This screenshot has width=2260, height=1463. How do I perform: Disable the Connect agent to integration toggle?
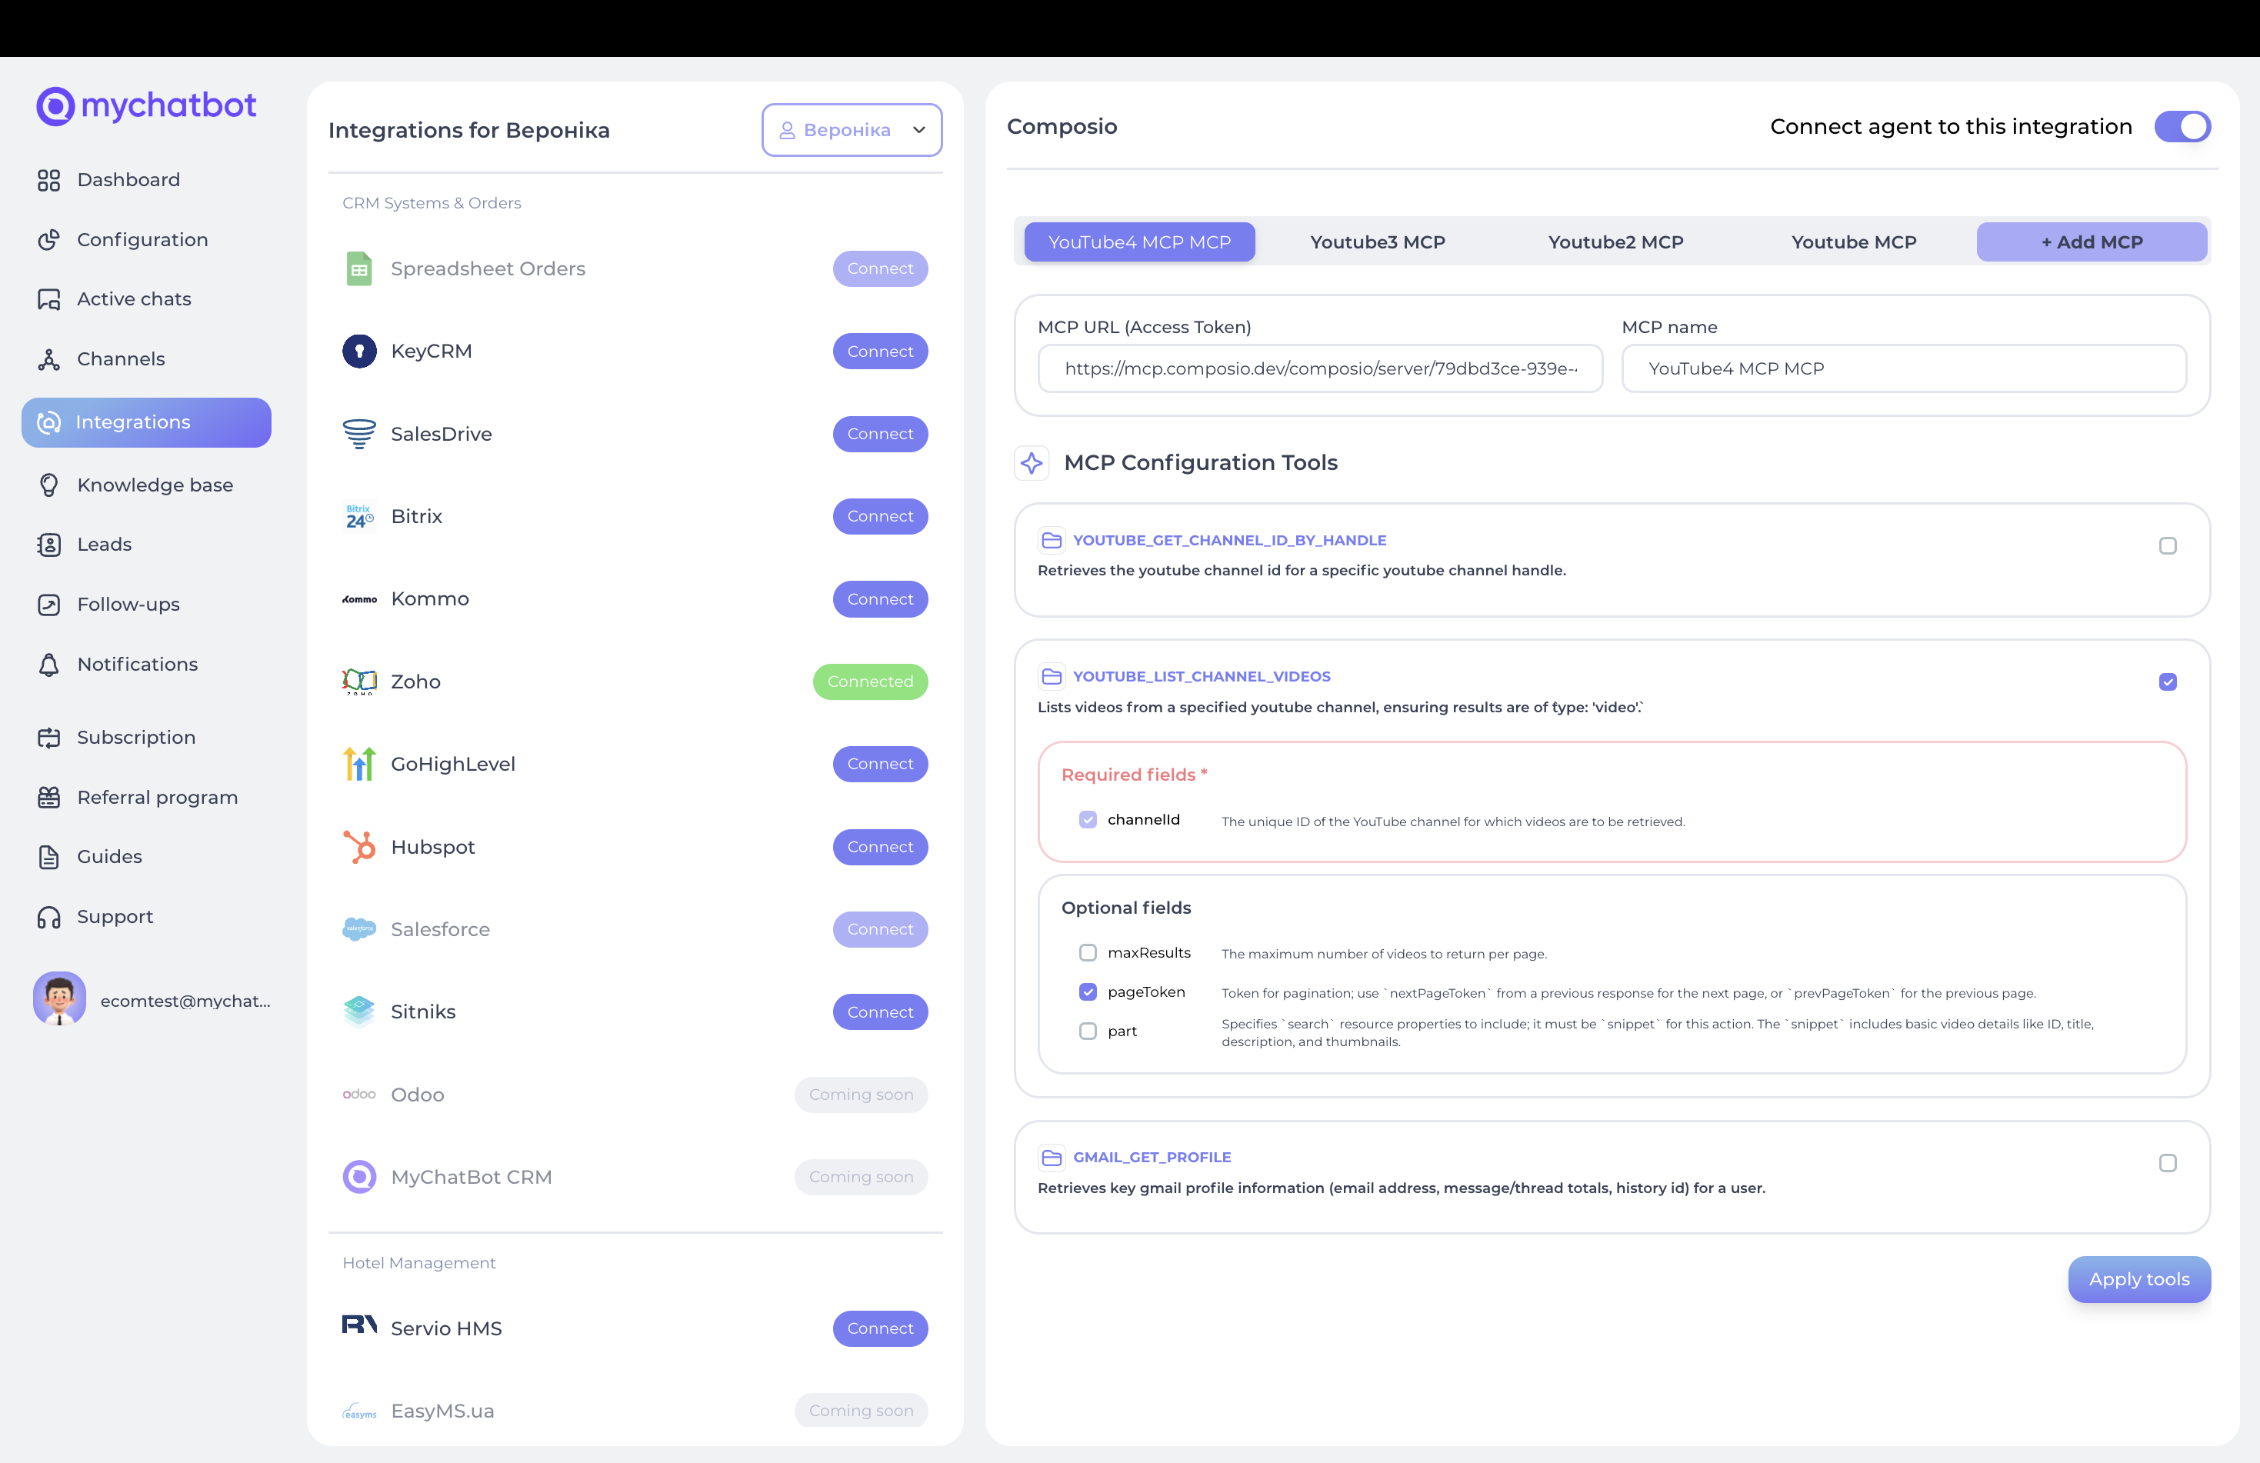click(2182, 127)
